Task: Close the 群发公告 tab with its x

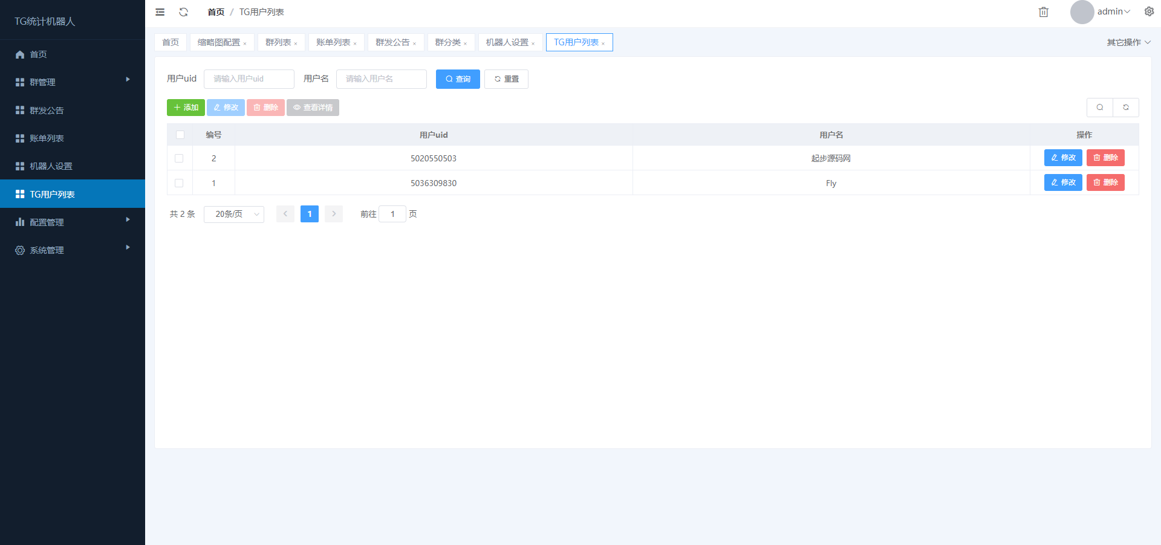Action: (x=415, y=44)
